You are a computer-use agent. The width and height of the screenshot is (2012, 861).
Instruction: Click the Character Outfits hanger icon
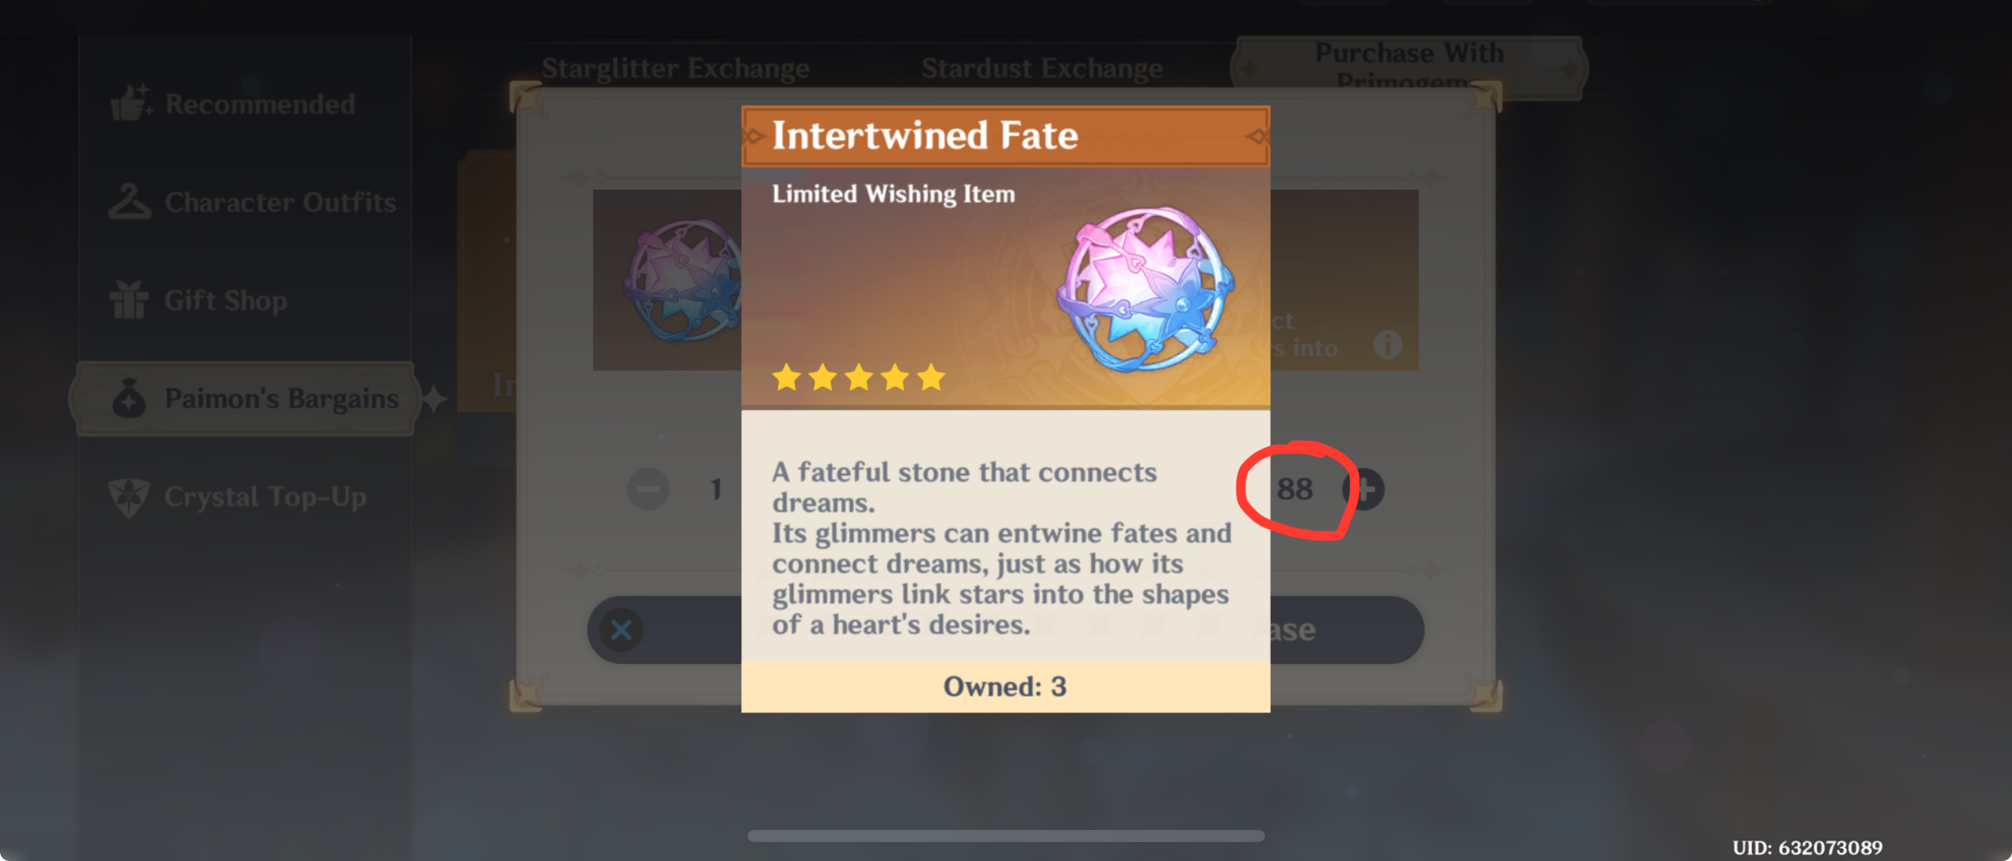(x=130, y=202)
